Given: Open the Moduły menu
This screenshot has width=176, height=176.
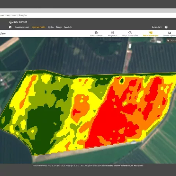Looking at the screenshot, I should (68, 27).
